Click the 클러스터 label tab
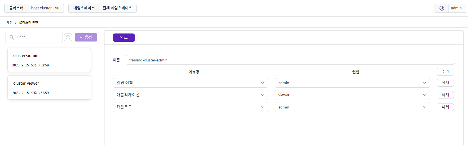Viewport: 468px width, 145px height. tap(17, 8)
